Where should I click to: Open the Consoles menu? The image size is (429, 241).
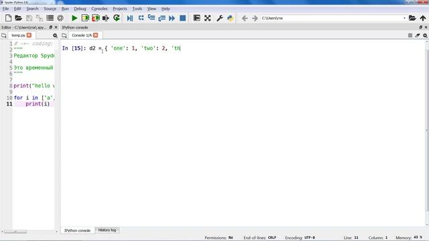pos(99,9)
